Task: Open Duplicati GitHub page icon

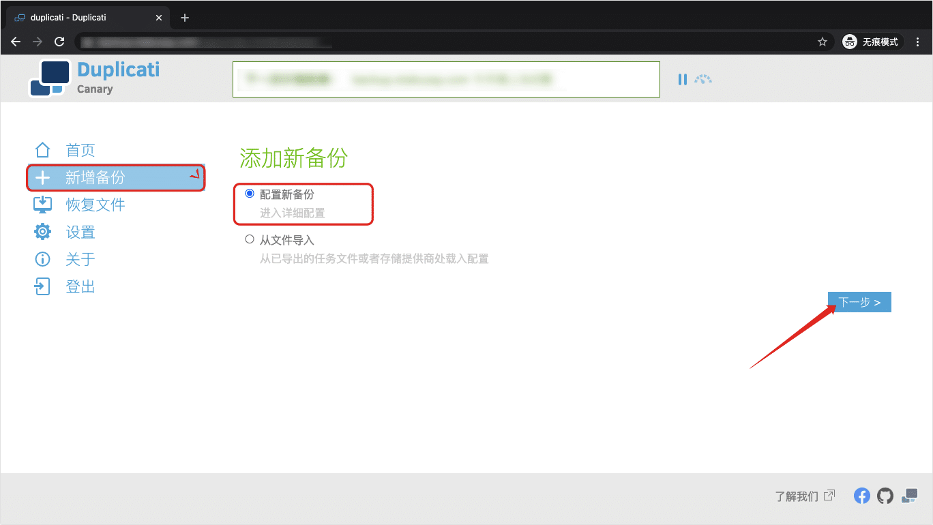Action: (x=885, y=496)
